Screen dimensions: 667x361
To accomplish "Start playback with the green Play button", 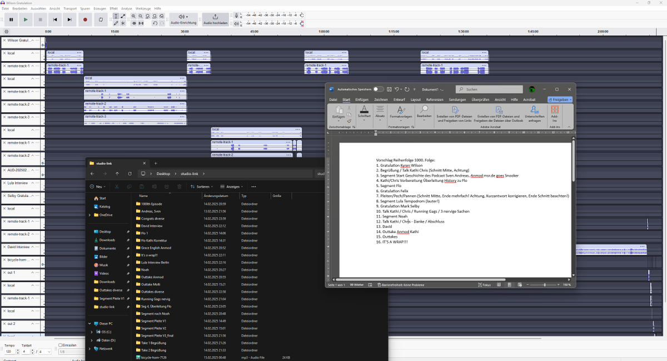I will [26, 19].
